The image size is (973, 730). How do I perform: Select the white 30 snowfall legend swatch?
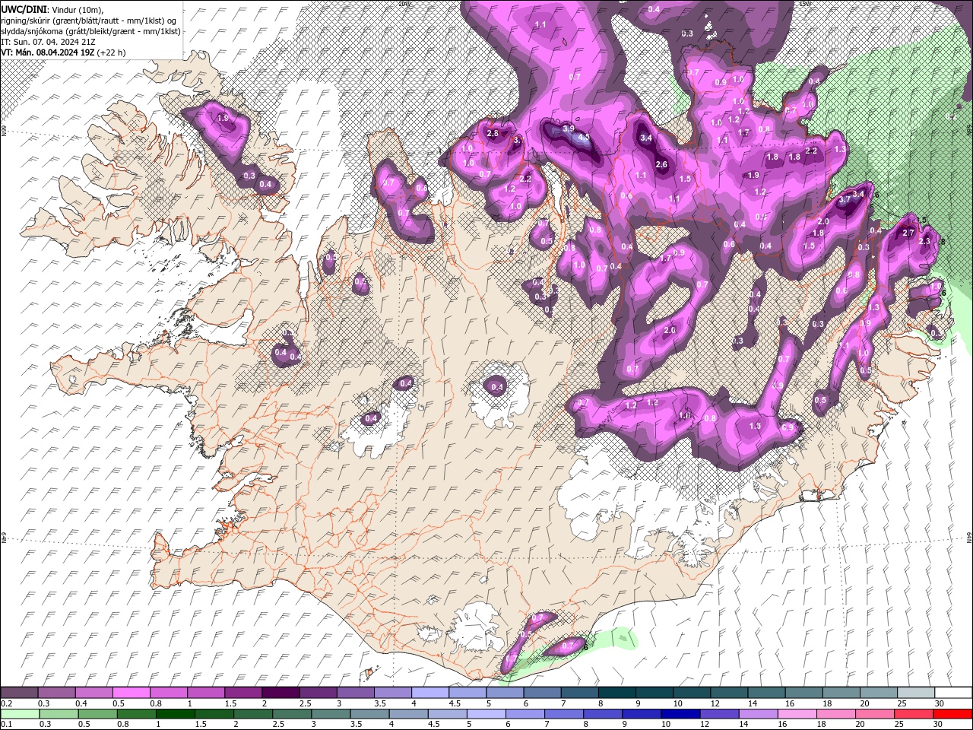coord(953,693)
